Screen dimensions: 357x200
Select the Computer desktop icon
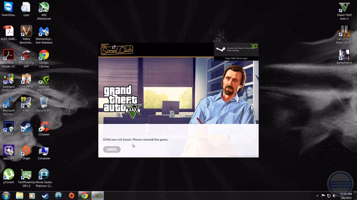pos(44,153)
